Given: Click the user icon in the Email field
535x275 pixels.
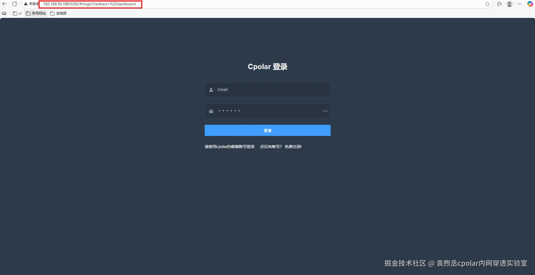Looking at the screenshot, I should tap(211, 90).
